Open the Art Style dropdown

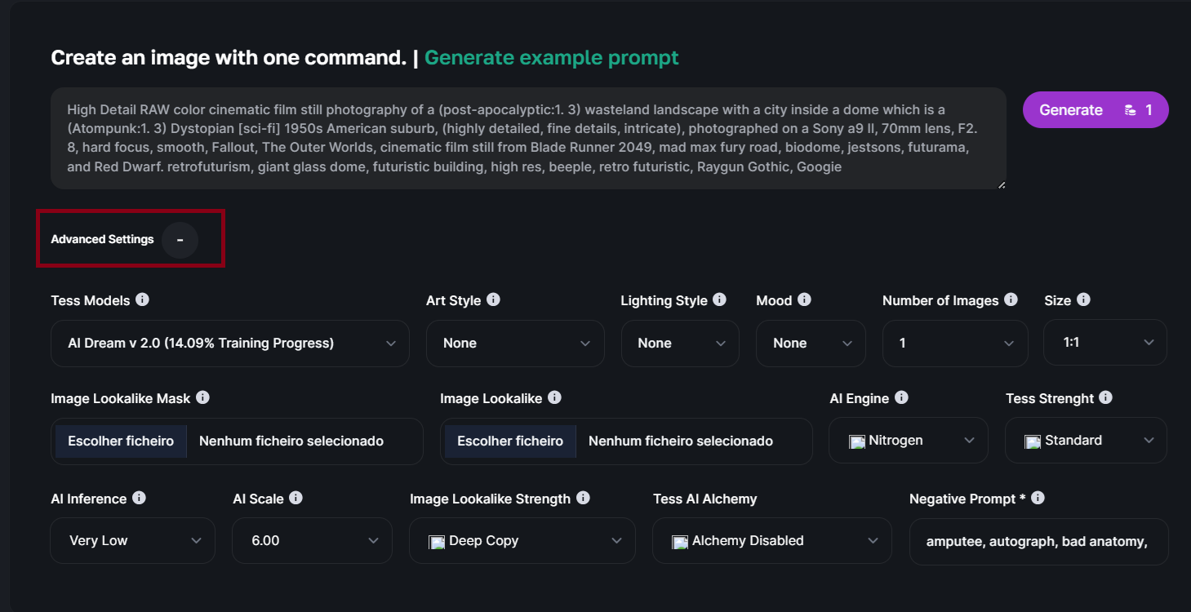coord(515,344)
